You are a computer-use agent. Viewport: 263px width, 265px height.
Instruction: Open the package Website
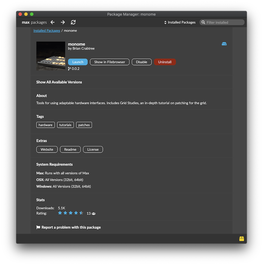(x=47, y=149)
